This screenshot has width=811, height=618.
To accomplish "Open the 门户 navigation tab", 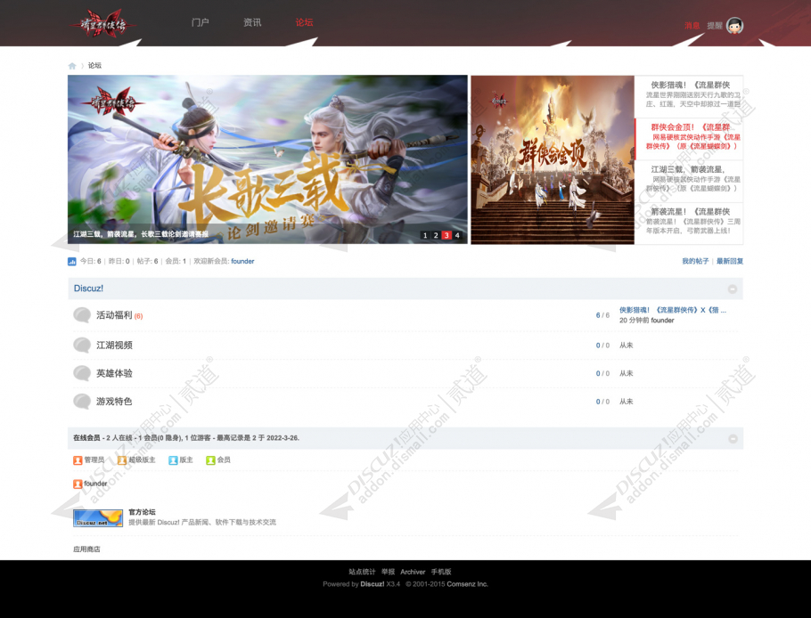I will coord(201,22).
